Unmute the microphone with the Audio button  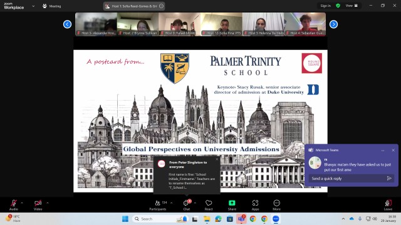click(x=14, y=205)
